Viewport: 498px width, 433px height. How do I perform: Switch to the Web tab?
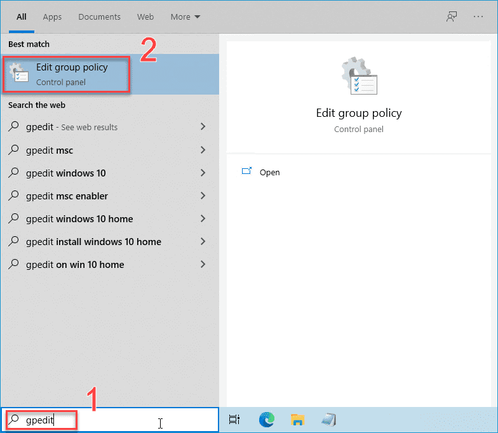[145, 17]
